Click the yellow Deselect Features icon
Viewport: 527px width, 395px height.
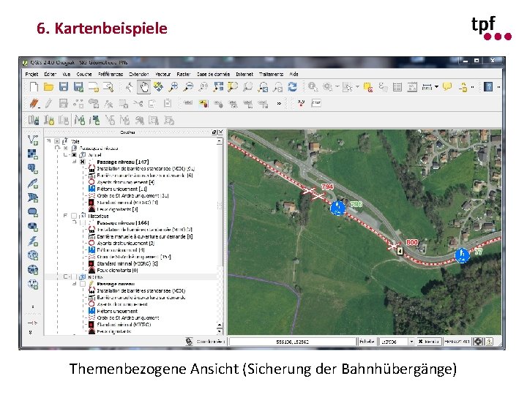click(368, 87)
